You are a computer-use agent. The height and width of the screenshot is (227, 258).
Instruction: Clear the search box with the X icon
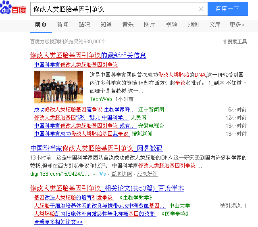coord(201,9)
